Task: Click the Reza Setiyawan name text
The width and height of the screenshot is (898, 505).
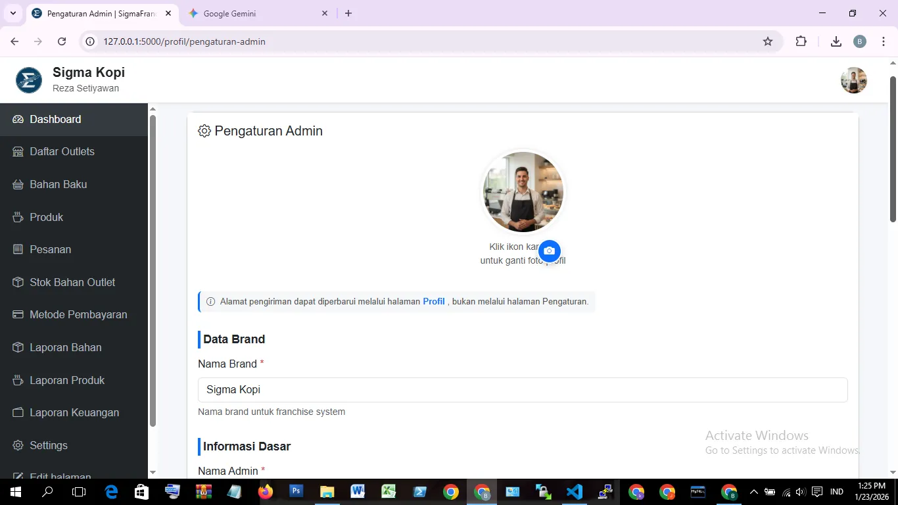Action: coord(85,89)
